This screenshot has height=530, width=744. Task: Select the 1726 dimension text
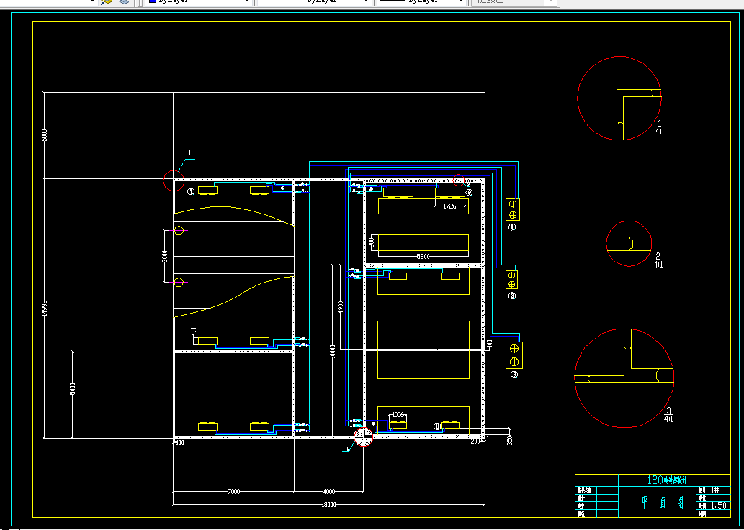(449, 206)
